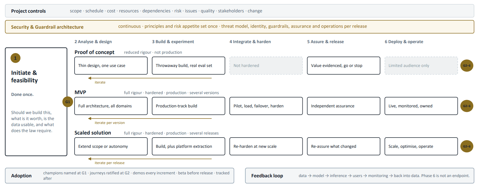Image resolution: width=482 pixels, height=190 pixels.
Task: Click the Re-harden at new scale box
Action: tap(266, 146)
